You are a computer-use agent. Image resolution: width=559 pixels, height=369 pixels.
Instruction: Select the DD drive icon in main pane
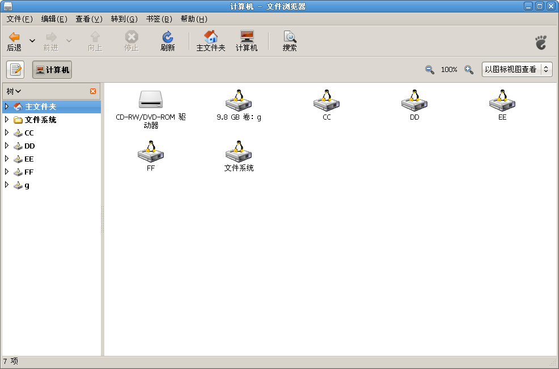(414, 100)
